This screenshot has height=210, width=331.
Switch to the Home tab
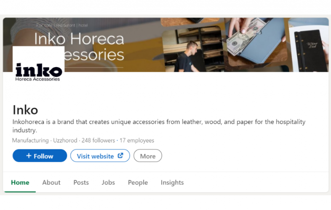20,182
